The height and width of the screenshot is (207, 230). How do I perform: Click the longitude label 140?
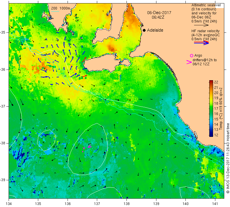pos(185,204)
